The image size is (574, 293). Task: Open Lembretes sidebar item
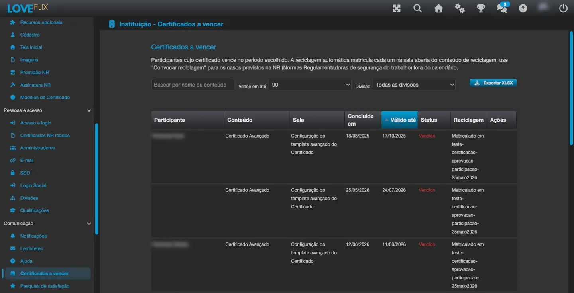pyautogui.click(x=31, y=248)
